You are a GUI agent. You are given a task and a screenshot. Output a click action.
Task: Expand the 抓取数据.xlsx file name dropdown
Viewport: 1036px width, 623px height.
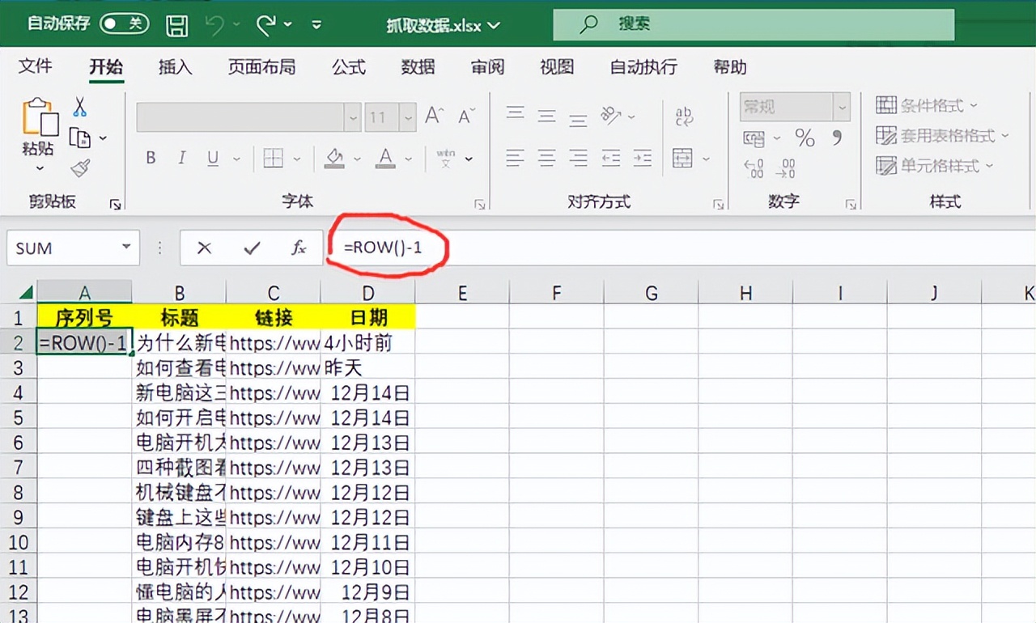coord(493,26)
